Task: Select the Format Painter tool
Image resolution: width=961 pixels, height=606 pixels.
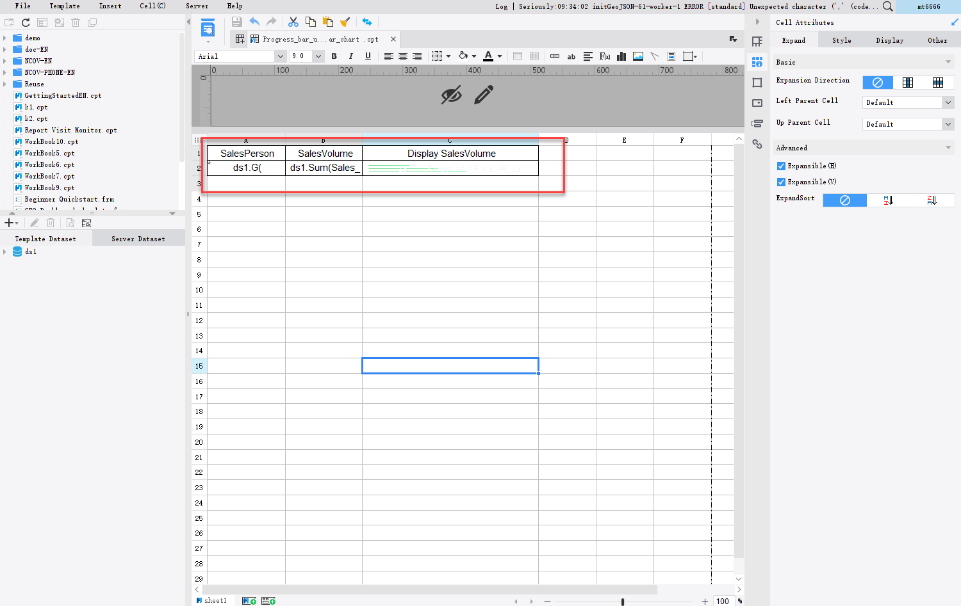Action: pyautogui.click(x=345, y=21)
